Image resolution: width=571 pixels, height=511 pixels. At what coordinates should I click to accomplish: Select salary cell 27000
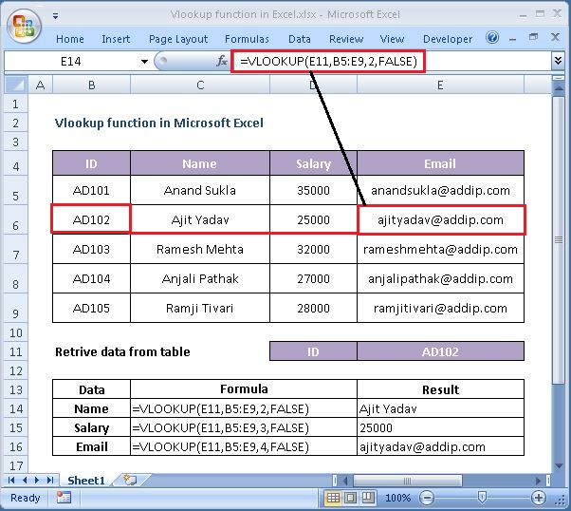[313, 278]
